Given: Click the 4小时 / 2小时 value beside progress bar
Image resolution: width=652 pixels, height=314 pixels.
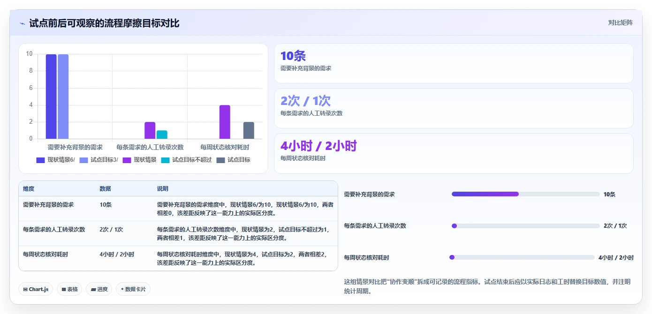Looking at the screenshot, I should click(x=616, y=257).
